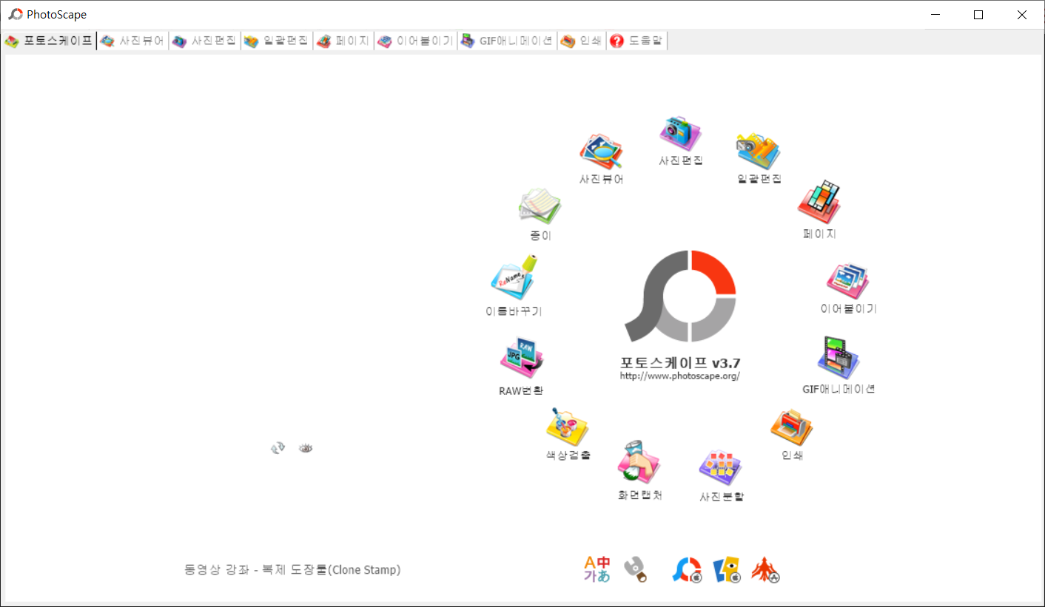The width and height of the screenshot is (1045, 607).
Task: Click the central PhotoScape logo
Action: (680, 296)
